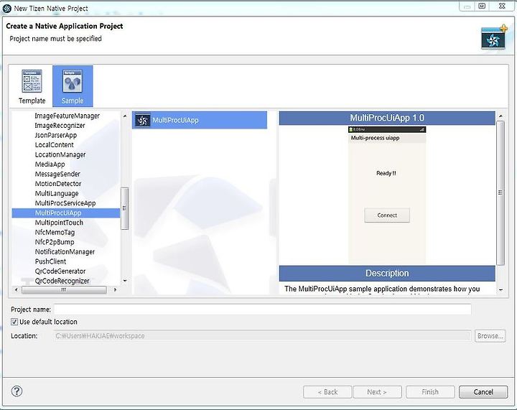Select MediaApp in the sample list
Viewport: 517px width, 410px height.
(50, 164)
